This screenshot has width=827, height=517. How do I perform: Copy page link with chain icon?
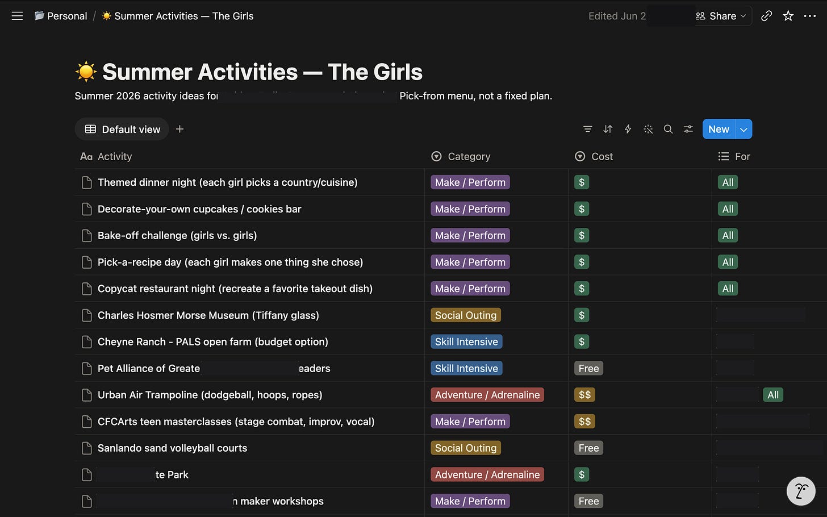(766, 16)
